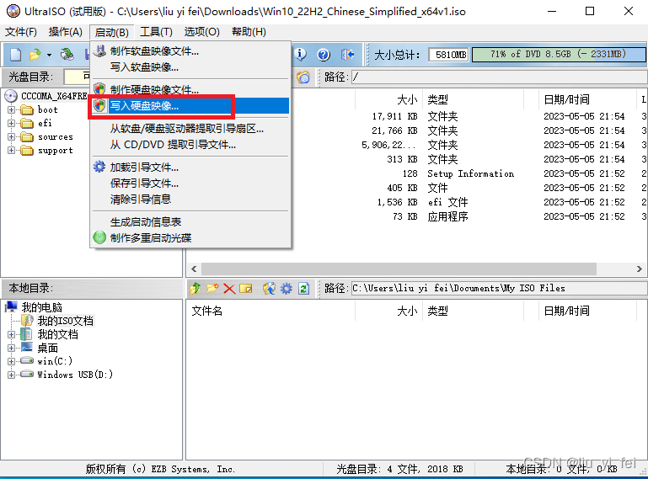Viewport: 648px width, 479px height.
Task: Sort disc list by 日期/时间 column header
Action: (x=566, y=99)
